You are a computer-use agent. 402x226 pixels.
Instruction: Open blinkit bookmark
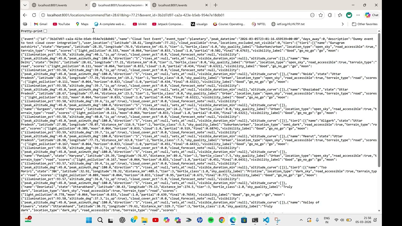coord(140,24)
